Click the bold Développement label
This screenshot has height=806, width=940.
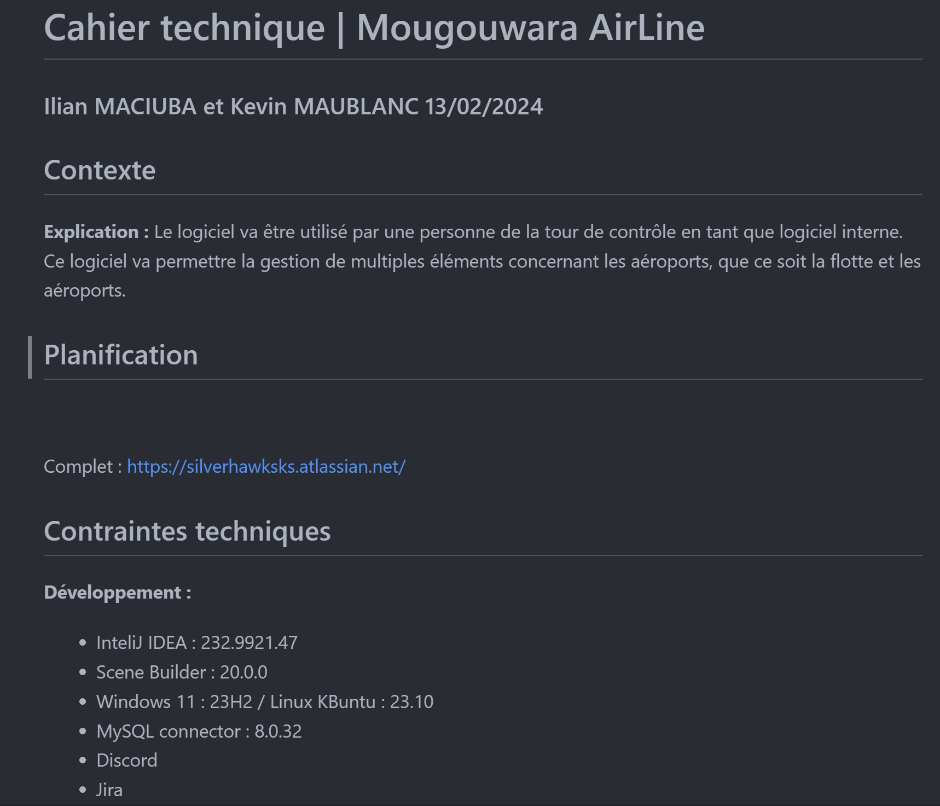point(118,593)
